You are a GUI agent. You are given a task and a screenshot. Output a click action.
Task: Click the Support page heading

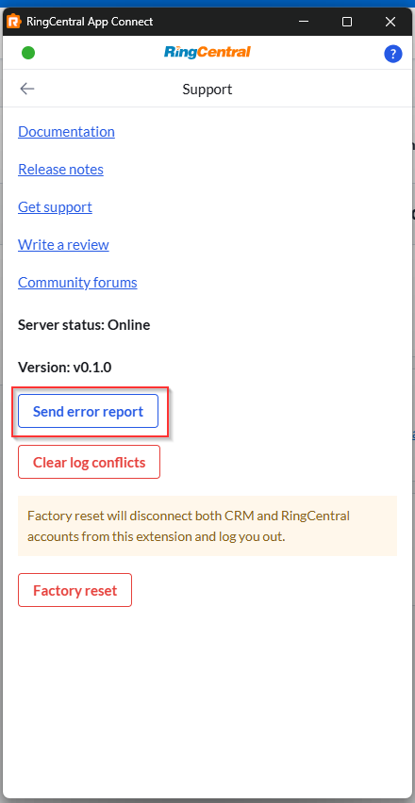pos(207,90)
